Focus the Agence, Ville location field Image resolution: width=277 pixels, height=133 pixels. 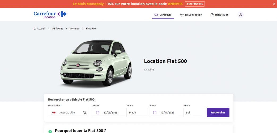coord(69,113)
